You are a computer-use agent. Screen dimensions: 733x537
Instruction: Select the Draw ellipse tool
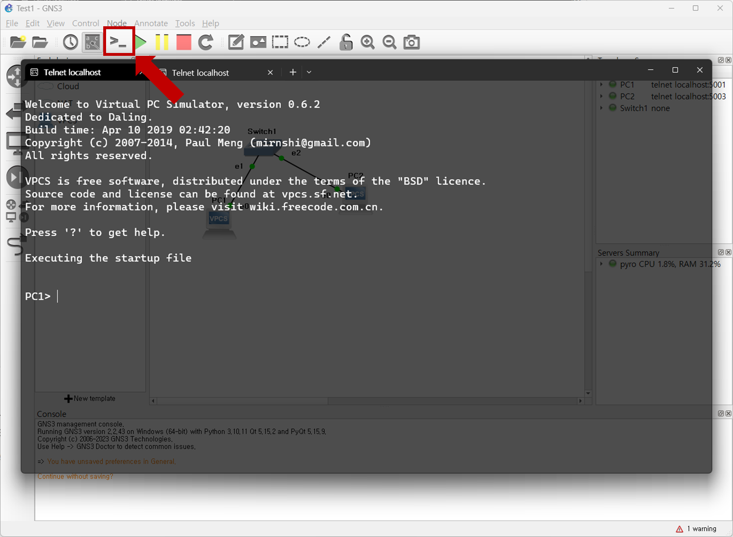click(x=302, y=42)
